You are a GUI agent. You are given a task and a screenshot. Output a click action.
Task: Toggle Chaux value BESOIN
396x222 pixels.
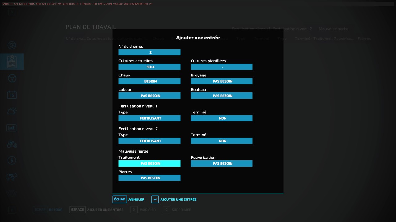click(x=149, y=81)
